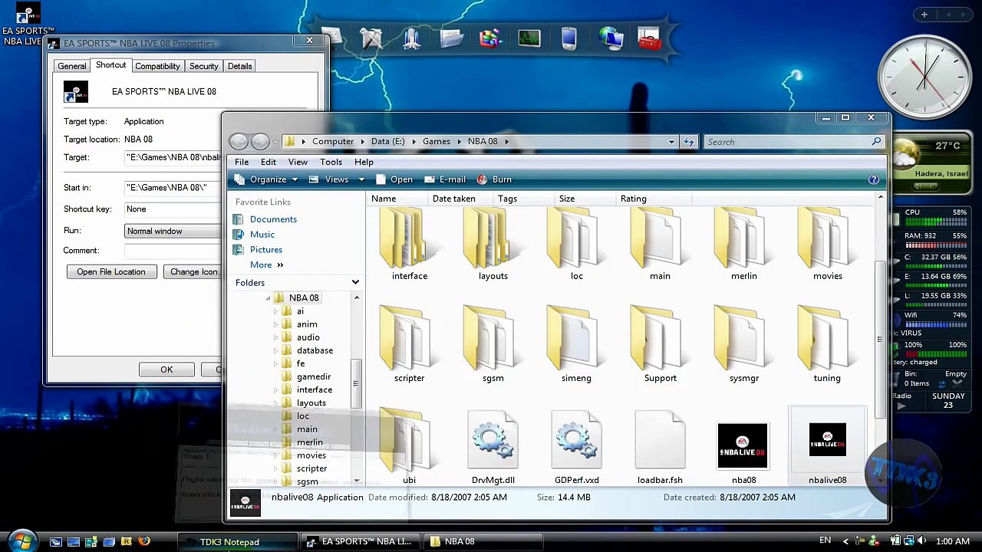This screenshot has width=982, height=552.
Task: Select the database folder in the tree
Action: point(315,350)
